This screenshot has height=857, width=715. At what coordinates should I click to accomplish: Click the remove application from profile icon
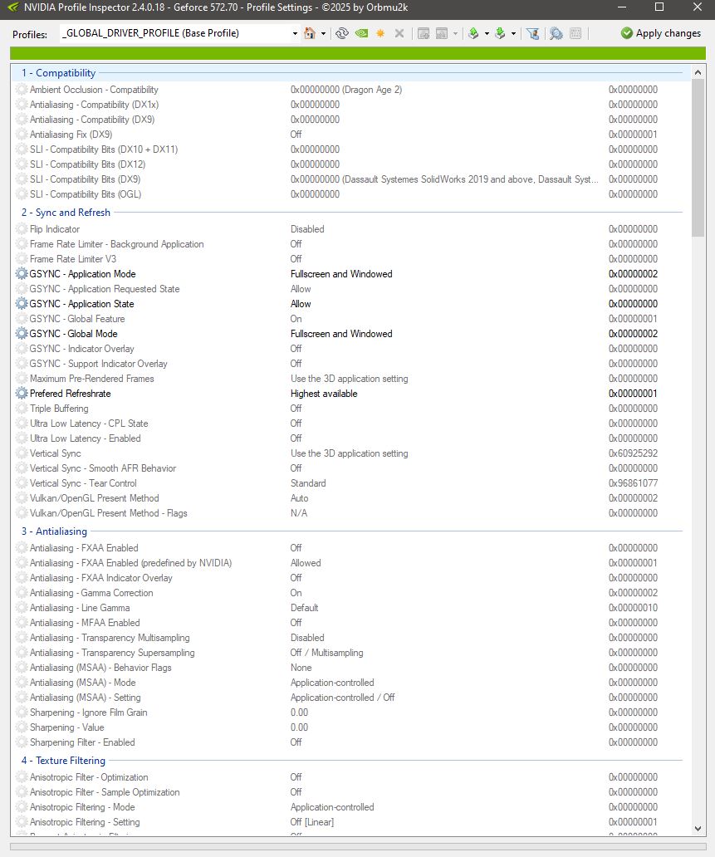click(442, 33)
